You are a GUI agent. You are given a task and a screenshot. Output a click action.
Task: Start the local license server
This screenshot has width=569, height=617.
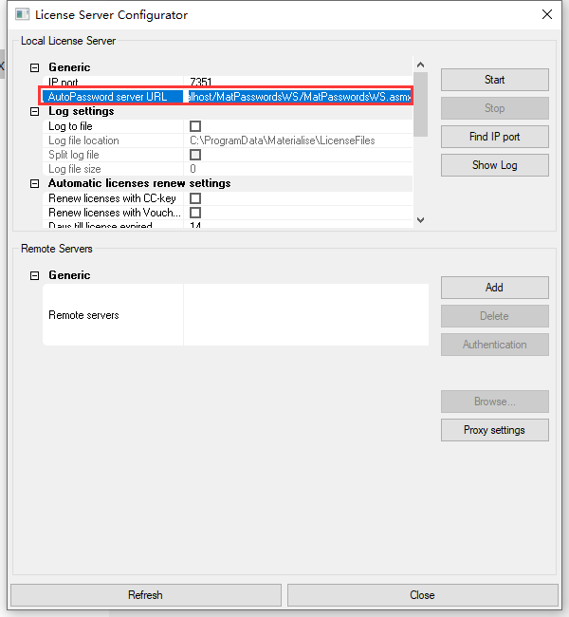click(495, 80)
